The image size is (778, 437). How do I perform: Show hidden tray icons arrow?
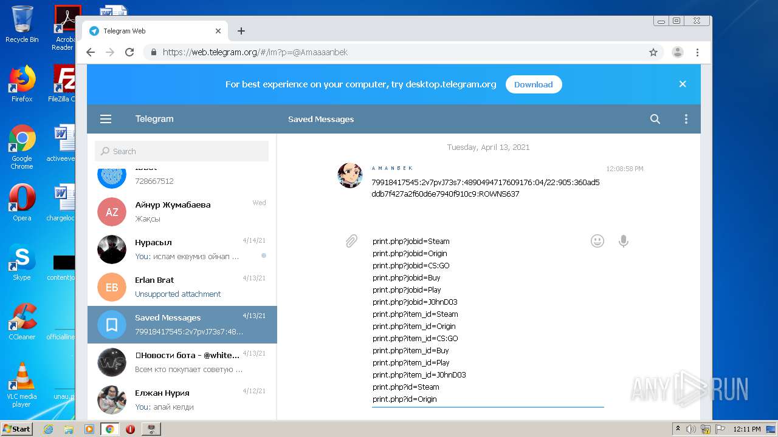[x=678, y=429]
